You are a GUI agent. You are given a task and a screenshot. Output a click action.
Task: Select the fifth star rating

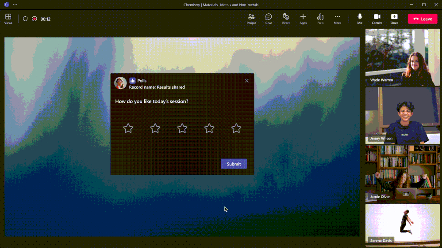tap(236, 128)
